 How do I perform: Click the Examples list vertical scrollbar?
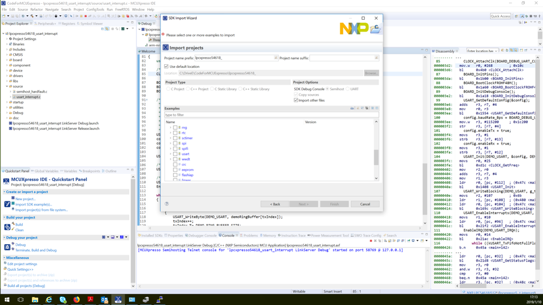pyautogui.click(x=376, y=157)
